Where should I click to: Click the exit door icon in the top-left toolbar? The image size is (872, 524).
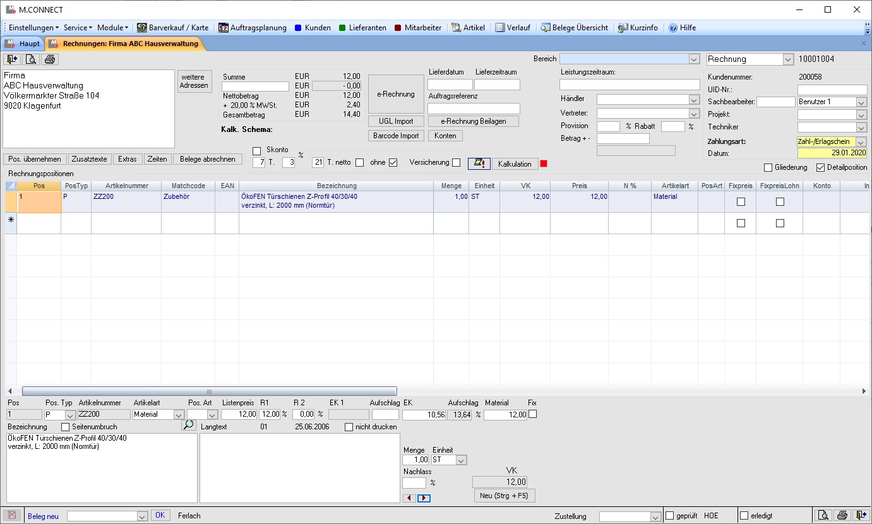(12, 59)
